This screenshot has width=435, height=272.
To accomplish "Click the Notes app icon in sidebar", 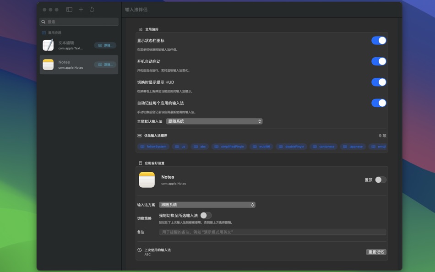I will click(x=48, y=64).
